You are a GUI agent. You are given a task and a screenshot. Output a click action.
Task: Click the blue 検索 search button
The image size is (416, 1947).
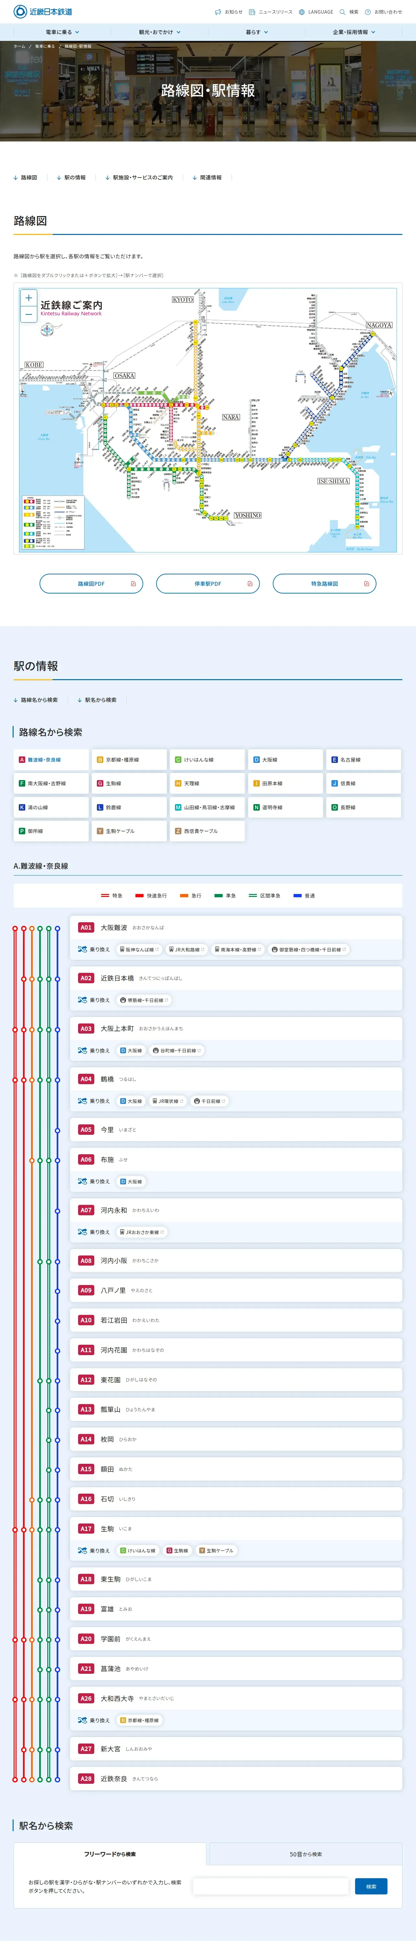(372, 1887)
